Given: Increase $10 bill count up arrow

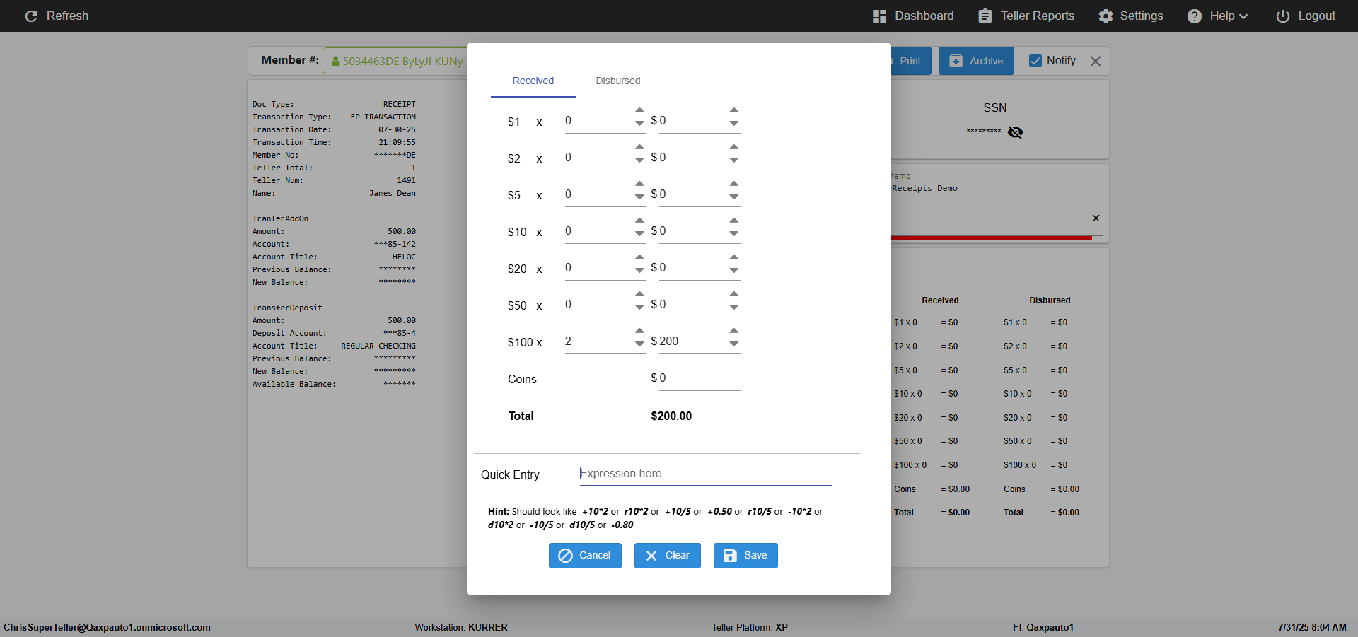Looking at the screenshot, I should point(639,221).
